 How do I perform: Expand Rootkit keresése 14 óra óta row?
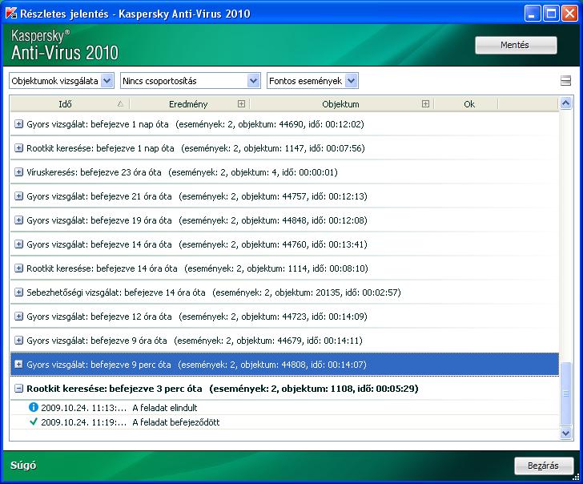[18, 268]
